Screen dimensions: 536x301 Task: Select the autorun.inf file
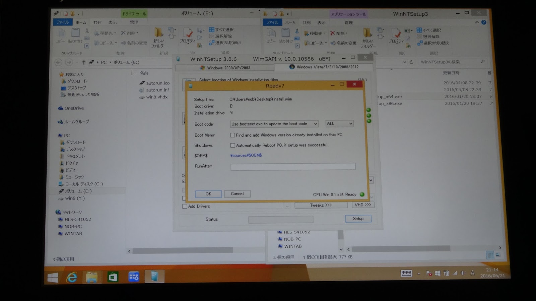click(154, 90)
